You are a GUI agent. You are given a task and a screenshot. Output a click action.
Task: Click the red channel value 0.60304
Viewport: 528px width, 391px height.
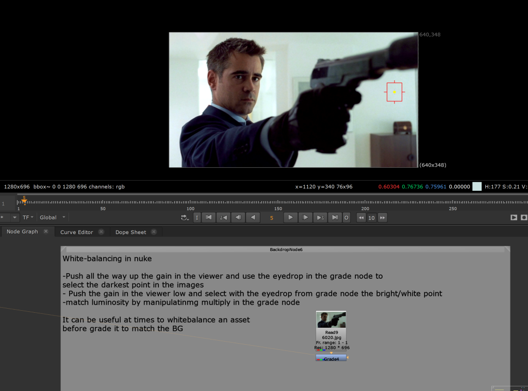[x=389, y=187]
